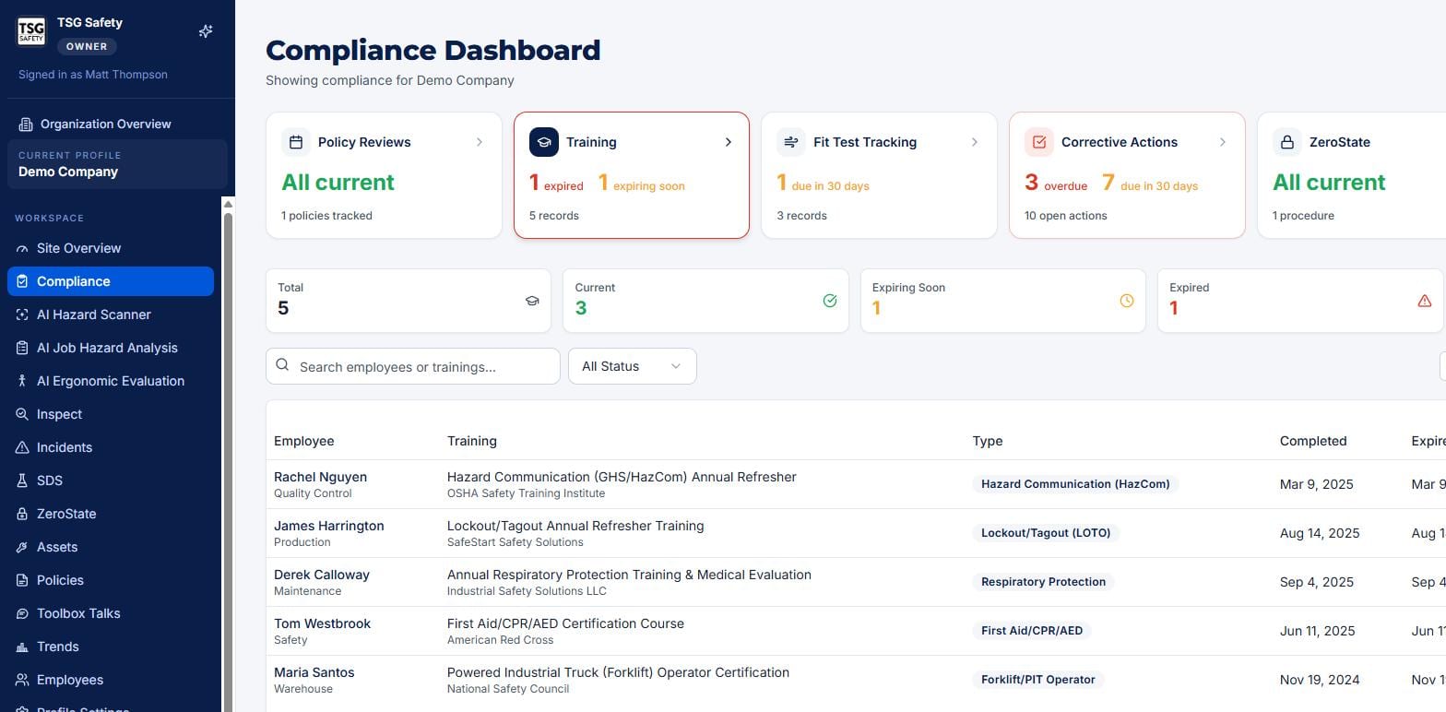Click the Forklift/PIT Operator type tag

pos(1037,680)
